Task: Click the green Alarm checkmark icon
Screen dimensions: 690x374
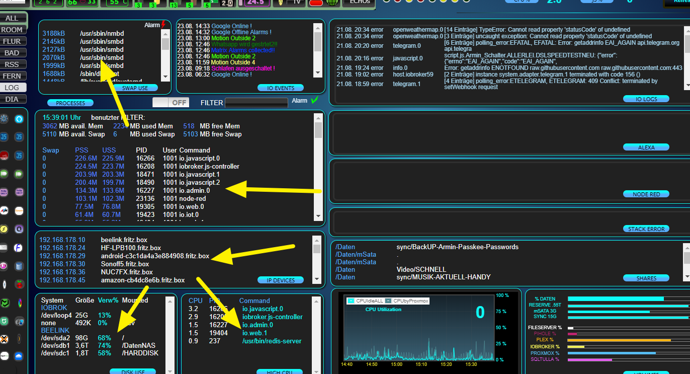Action: point(314,100)
